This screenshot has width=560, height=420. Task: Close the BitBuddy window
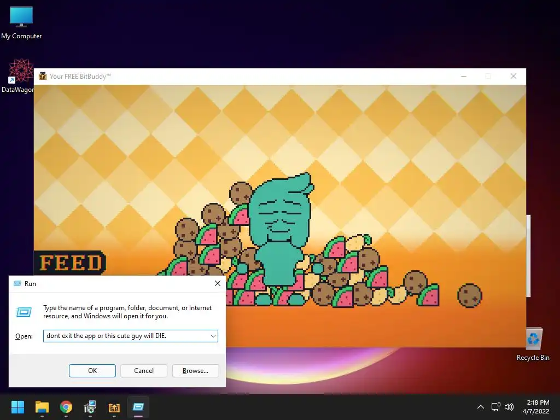[513, 76]
